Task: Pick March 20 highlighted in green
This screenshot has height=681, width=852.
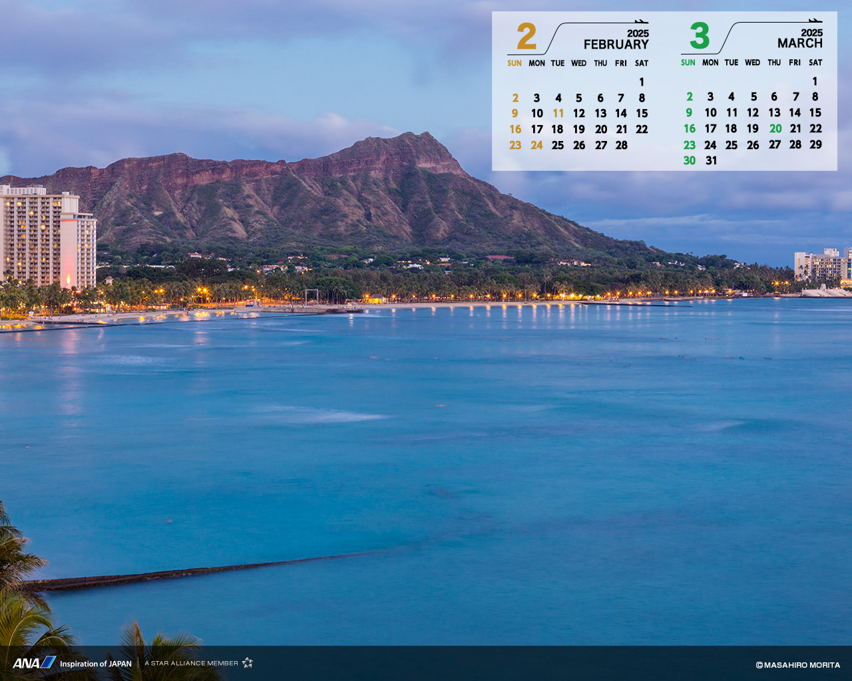Action: [775, 129]
